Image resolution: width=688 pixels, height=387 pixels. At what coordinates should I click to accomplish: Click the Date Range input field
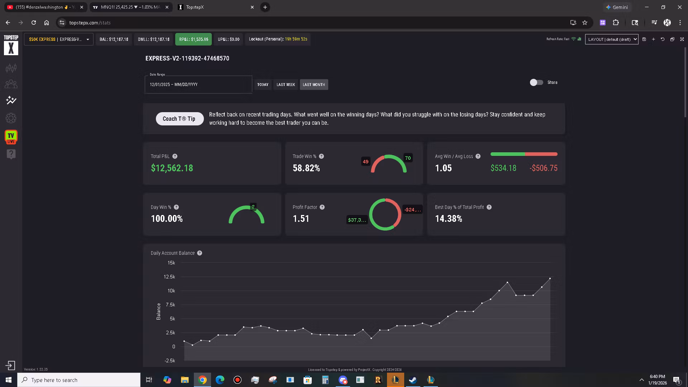198,85
